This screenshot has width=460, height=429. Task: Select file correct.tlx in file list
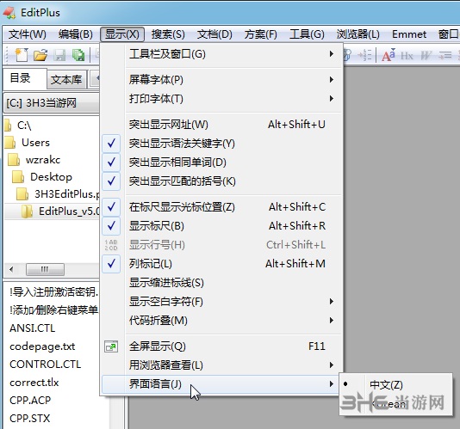(x=34, y=383)
